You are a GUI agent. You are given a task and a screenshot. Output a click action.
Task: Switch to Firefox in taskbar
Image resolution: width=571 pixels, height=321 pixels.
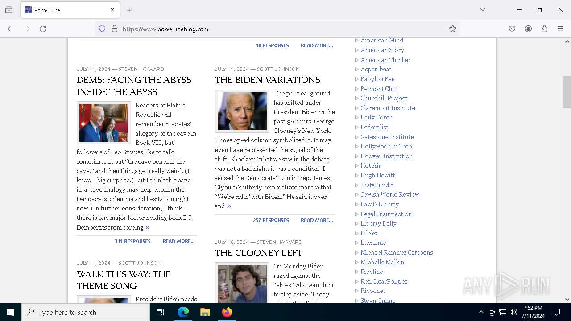pyautogui.click(x=227, y=312)
